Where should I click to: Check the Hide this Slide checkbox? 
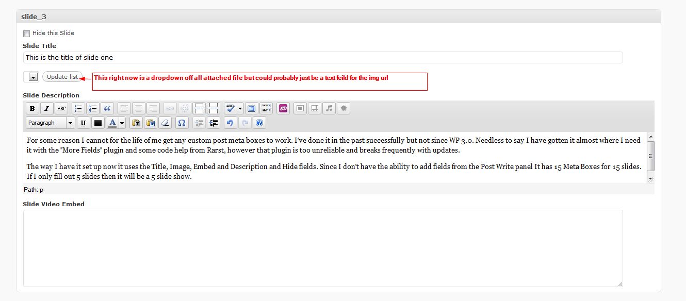tap(26, 34)
